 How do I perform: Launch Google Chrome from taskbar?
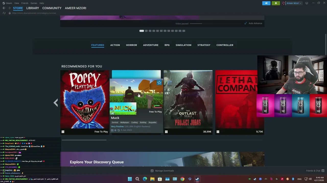(x=182, y=179)
